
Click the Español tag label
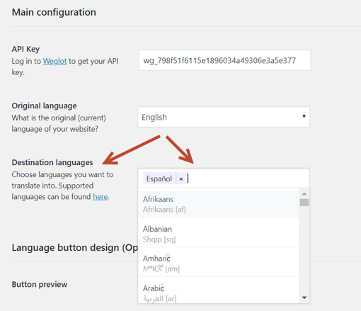pyautogui.click(x=159, y=179)
